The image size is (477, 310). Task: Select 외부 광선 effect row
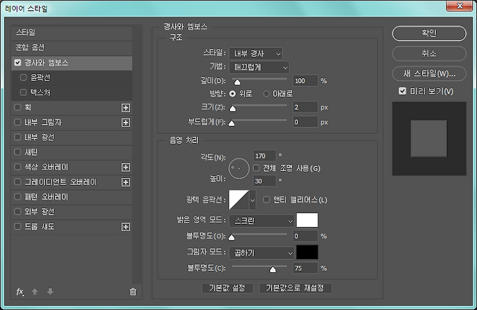pyautogui.click(x=72, y=212)
